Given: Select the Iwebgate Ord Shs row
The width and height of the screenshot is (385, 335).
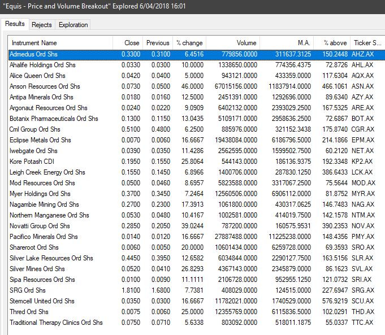Looking at the screenshot, I should (197, 151).
